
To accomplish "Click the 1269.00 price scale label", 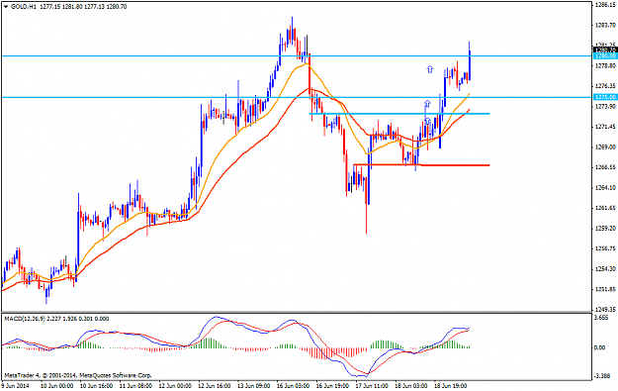I will coord(605,147).
